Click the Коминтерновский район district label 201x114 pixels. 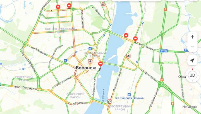pos(60,30)
